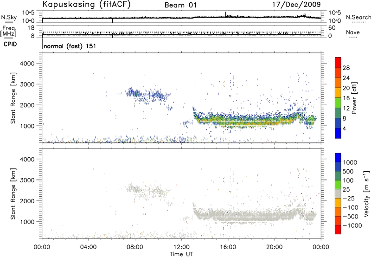Viewport: 371px width, 257px height.
Task: Click the '18' left axis value of frequency plot
Action: tap(31, 28)
